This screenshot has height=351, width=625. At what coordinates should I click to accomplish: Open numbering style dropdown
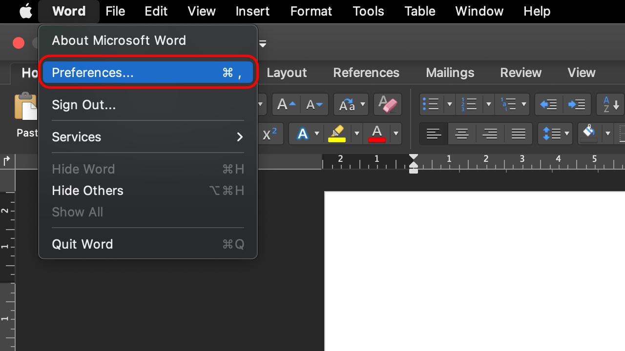point(488,104)
